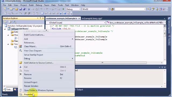Select the Solution Explorer bottom tab
This screenshot has width=172, height=97.
(x=8, y=90)
